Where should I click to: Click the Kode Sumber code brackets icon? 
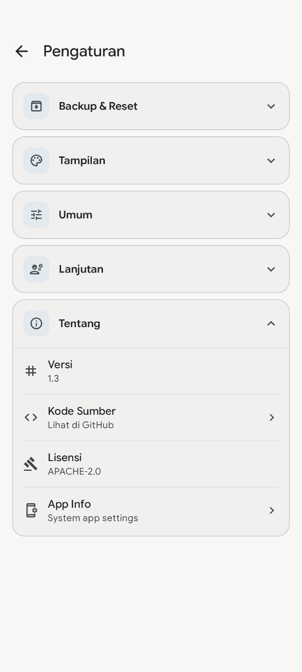pyautogui.click(x=31, y=418)
